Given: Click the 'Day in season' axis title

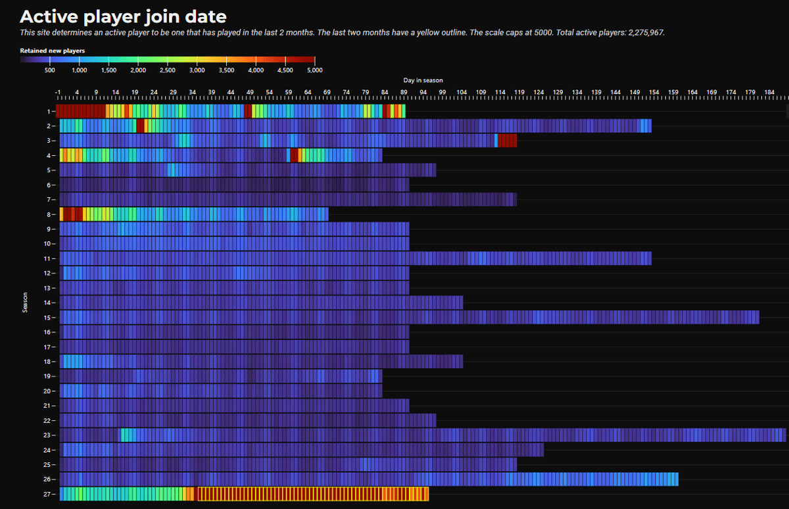Looking at the screenshot, I should click(423, 80).
